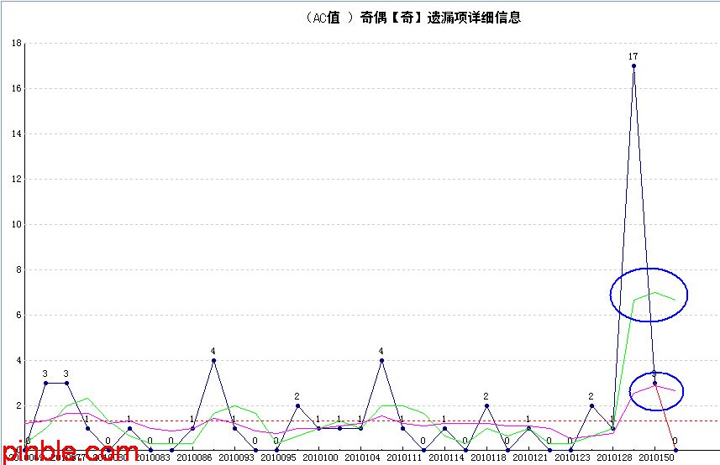Click the y-axis tick label 18
Viewport: 720px width, 465px height.
pyautogui.click(x=16, y=43)
